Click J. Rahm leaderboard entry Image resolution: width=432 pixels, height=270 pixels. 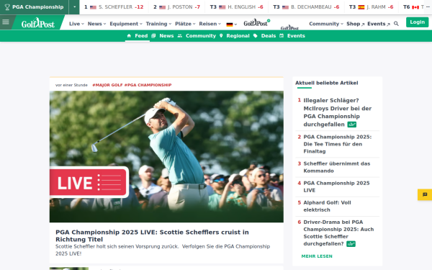point(371,7)
